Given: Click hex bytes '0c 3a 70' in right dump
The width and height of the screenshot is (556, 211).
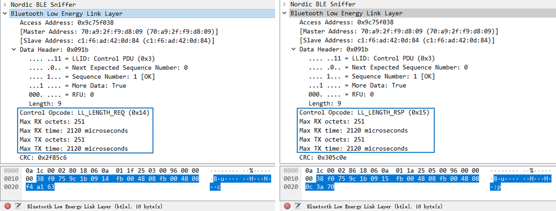Looking at the screenshot, I should [x=320, y=187].
